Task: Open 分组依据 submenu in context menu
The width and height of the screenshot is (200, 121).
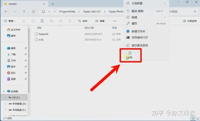Action: coord(146,3)
